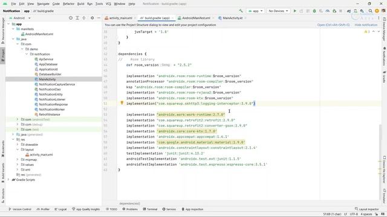Image resolution: width=387 pixels, height=217 pixels.
Task: Toggle the Terminal tool window
Action: [150, 209]
